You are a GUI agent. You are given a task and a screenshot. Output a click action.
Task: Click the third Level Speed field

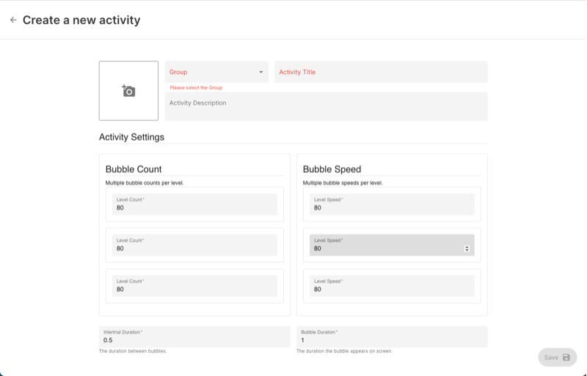click(x=391, y=287)
